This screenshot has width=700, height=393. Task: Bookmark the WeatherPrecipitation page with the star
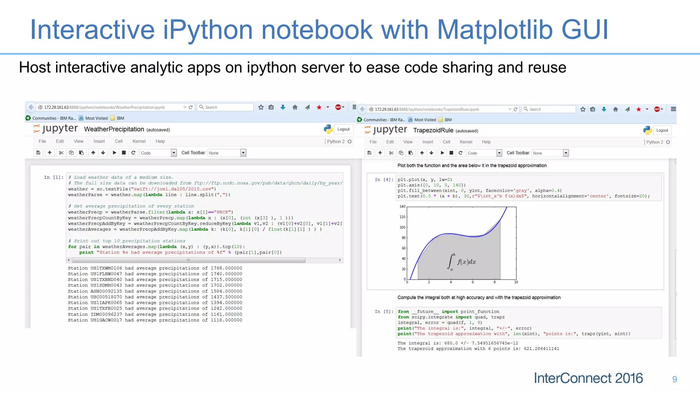[x=261, y=107]
